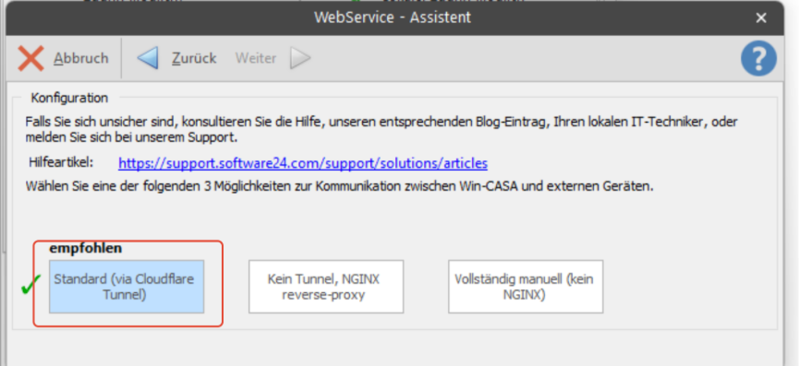Click the WebService - Assistent title bar
799x366 pixels.
pos(393,18)
